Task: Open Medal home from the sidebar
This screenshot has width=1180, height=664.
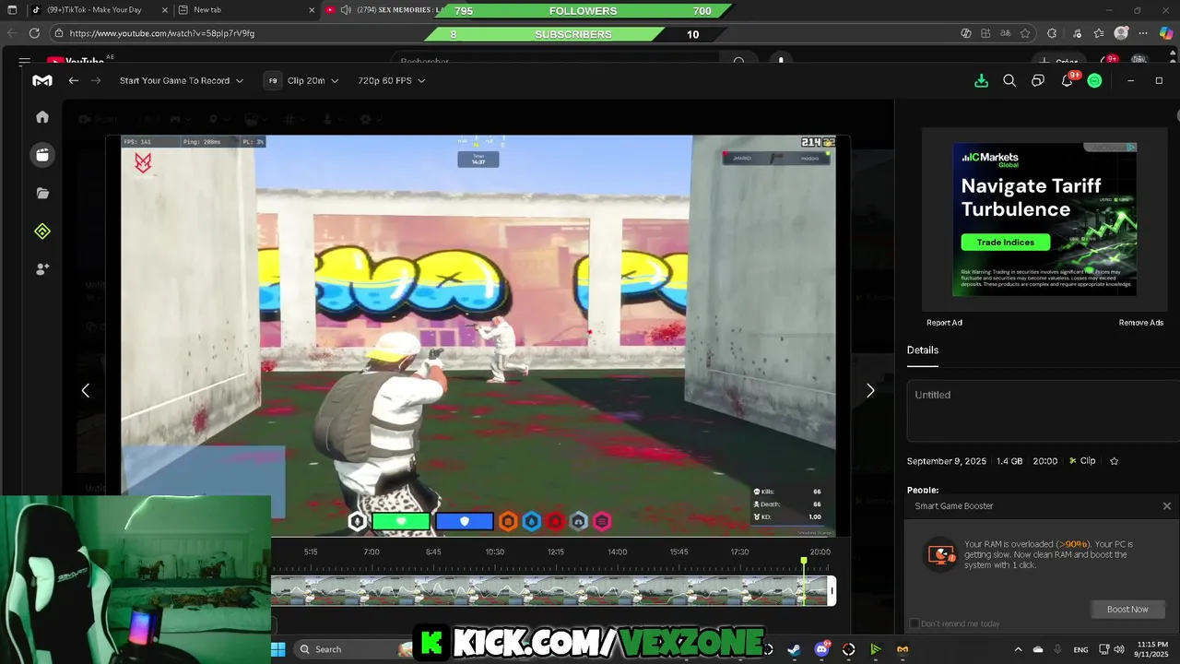Action: tap(42, 117)
